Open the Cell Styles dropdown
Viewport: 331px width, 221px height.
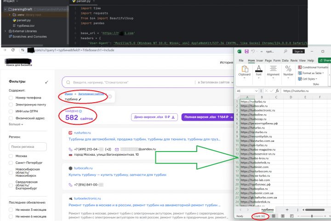pyautogui.click(x=308, y=79)
